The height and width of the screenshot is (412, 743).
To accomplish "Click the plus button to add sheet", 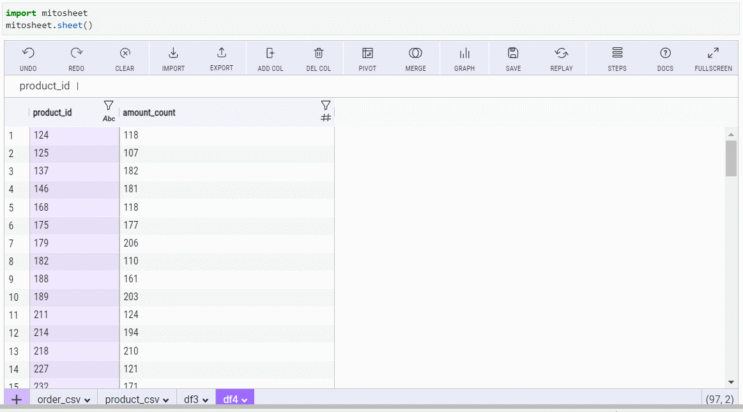I will coord(17,400).
